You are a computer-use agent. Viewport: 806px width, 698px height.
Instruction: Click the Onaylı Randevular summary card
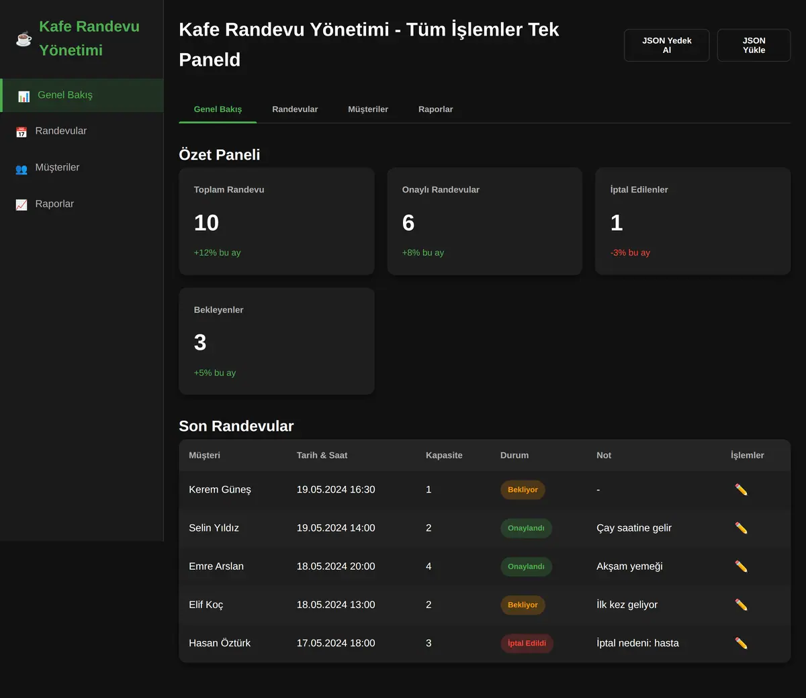point(485,221)
